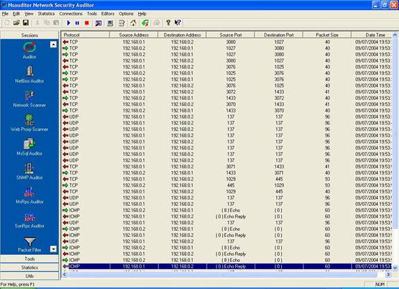399x289 pixels.
Task: Click the home toolbar icon
Action: [x=133, y=23]
